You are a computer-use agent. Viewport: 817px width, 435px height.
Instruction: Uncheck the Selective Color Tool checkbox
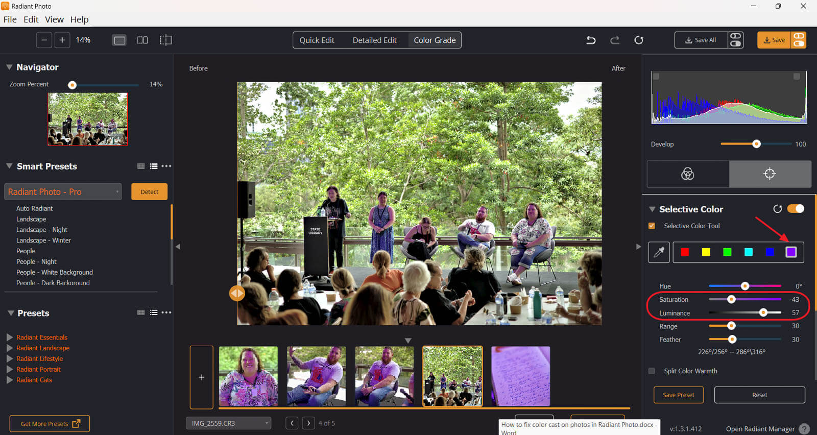point(652,226)
